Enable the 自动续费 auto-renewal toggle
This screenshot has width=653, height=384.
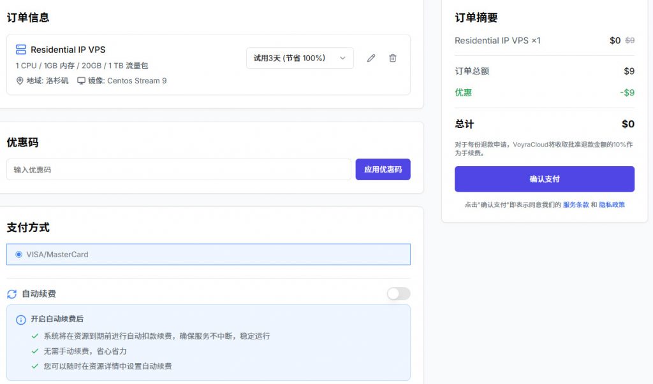point(399,294)
